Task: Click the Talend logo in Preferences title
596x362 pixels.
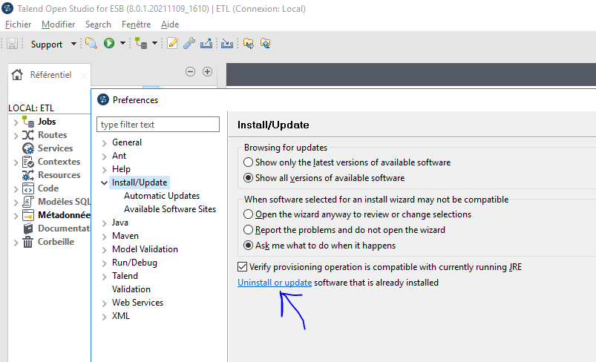Action: coord(103,100)
